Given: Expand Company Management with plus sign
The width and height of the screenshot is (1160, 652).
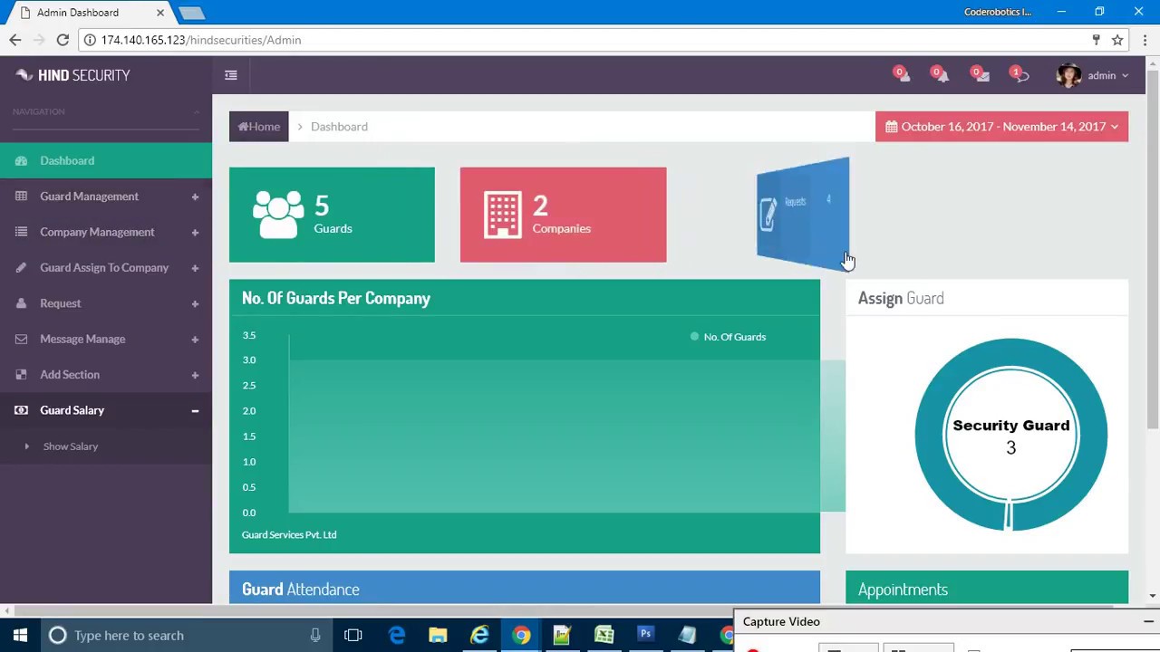Looking at the screenshot, I should point(195,232).
